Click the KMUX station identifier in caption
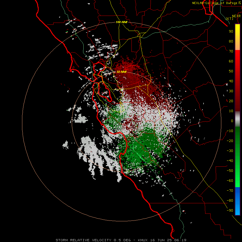The image size is (242, 242). click(143, 240)
